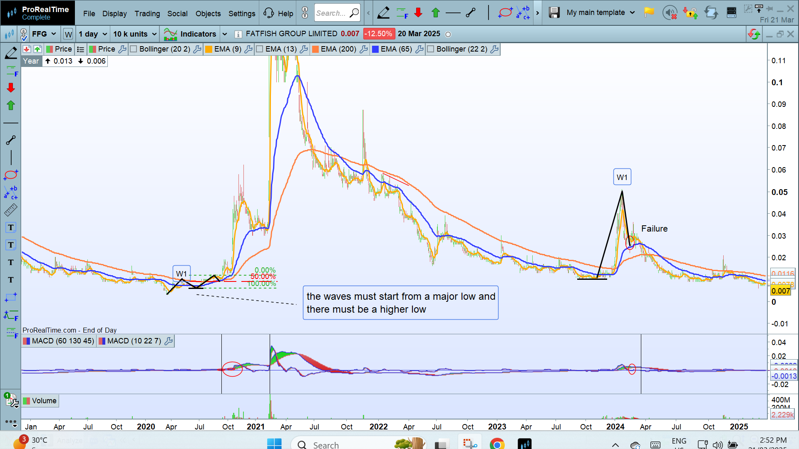Open the Display menu
Image resolution: width=799 pixels, height=449 pixels.
[x=114, y=13]
